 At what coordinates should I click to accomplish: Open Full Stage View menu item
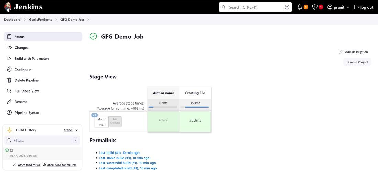pyautogui.click(x=43, y=91)
